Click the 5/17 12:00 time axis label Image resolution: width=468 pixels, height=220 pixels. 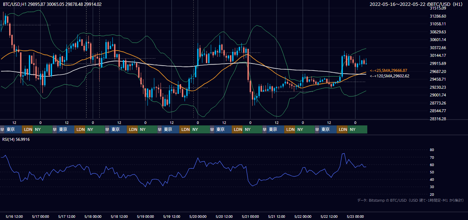[67, 216]
